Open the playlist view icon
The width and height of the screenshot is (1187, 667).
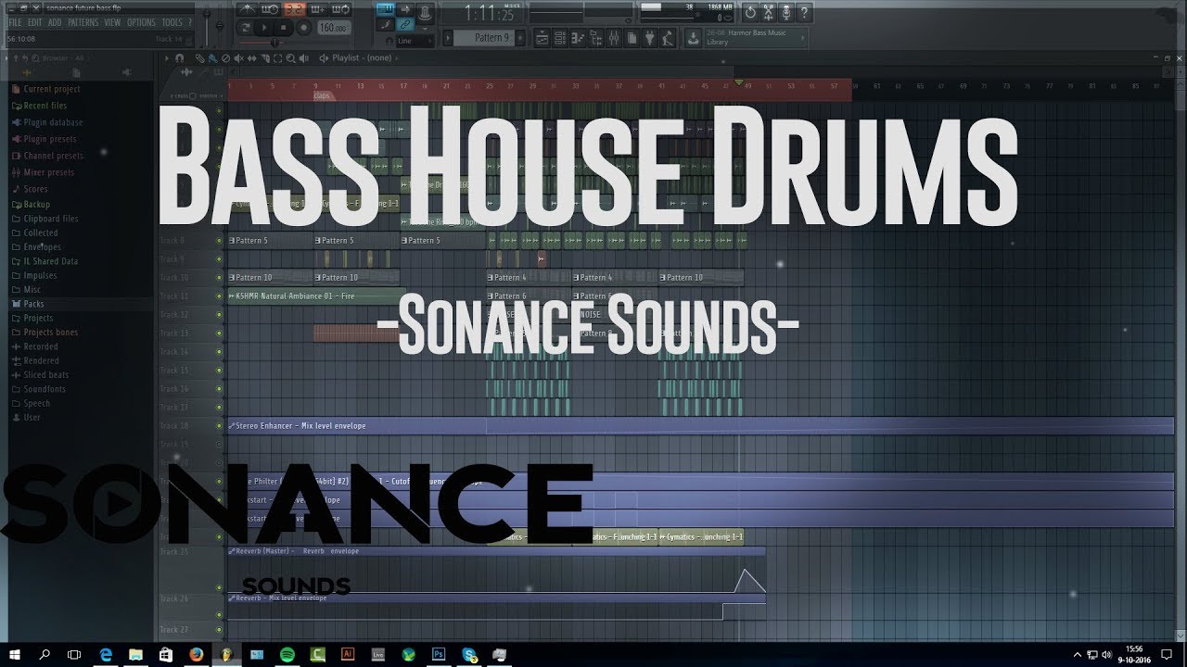(x=542, y=38)
